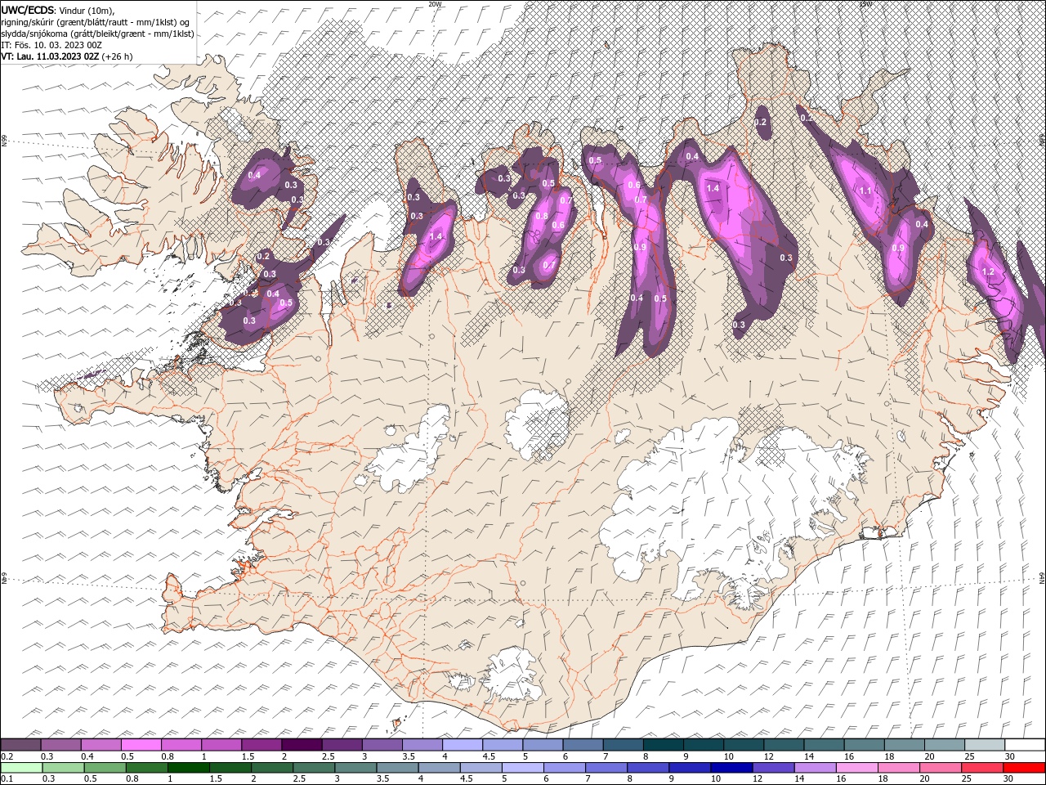The width and height of the screenshot is (1046, 785).
Task: Click the 'IT: Fös. 10. 03. 2023 00Z' line
Action: click(x=51, y=45)
